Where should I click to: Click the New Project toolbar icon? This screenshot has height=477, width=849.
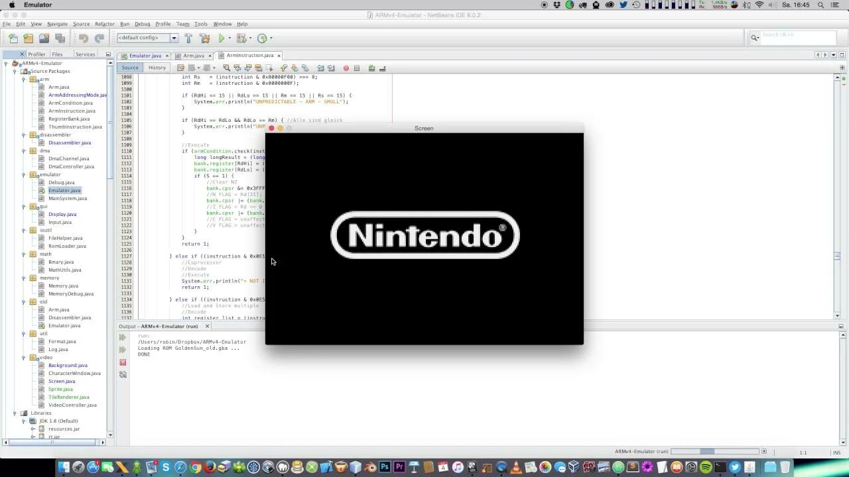[x=29, y=38]
